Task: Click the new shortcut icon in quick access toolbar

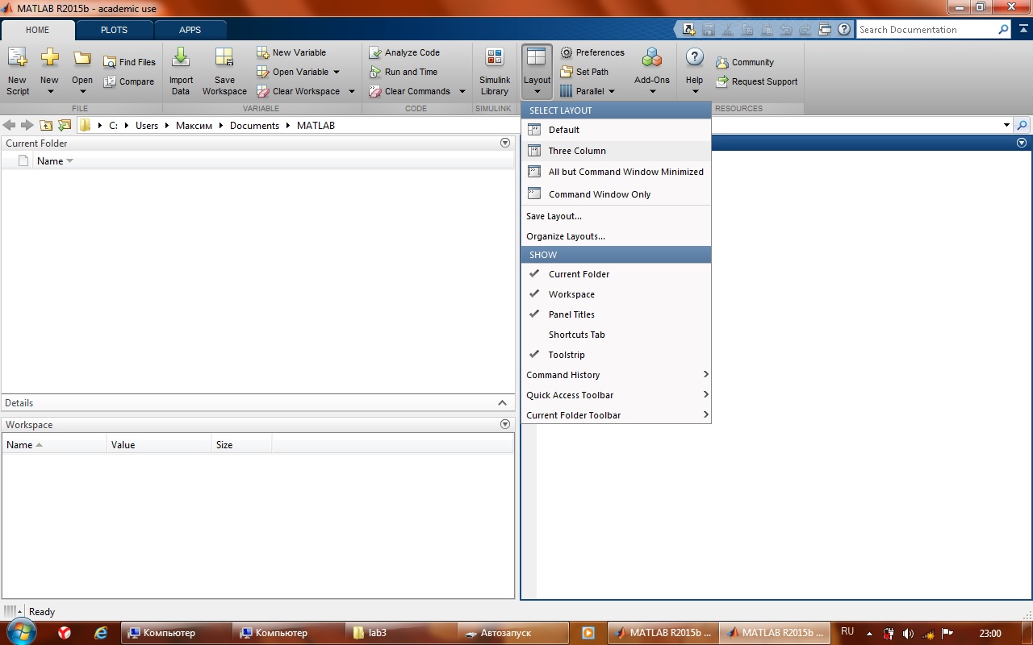Action: click(688, 30)
